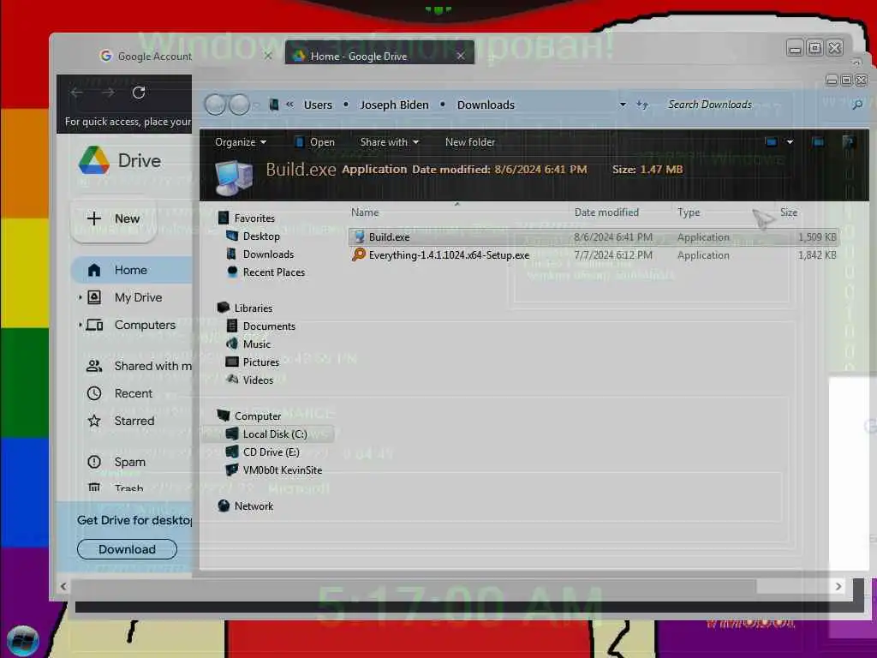Click the refresh icon beside the address bar dropdown
Viewport: 877px width, 658px height.
coord(642,105)
